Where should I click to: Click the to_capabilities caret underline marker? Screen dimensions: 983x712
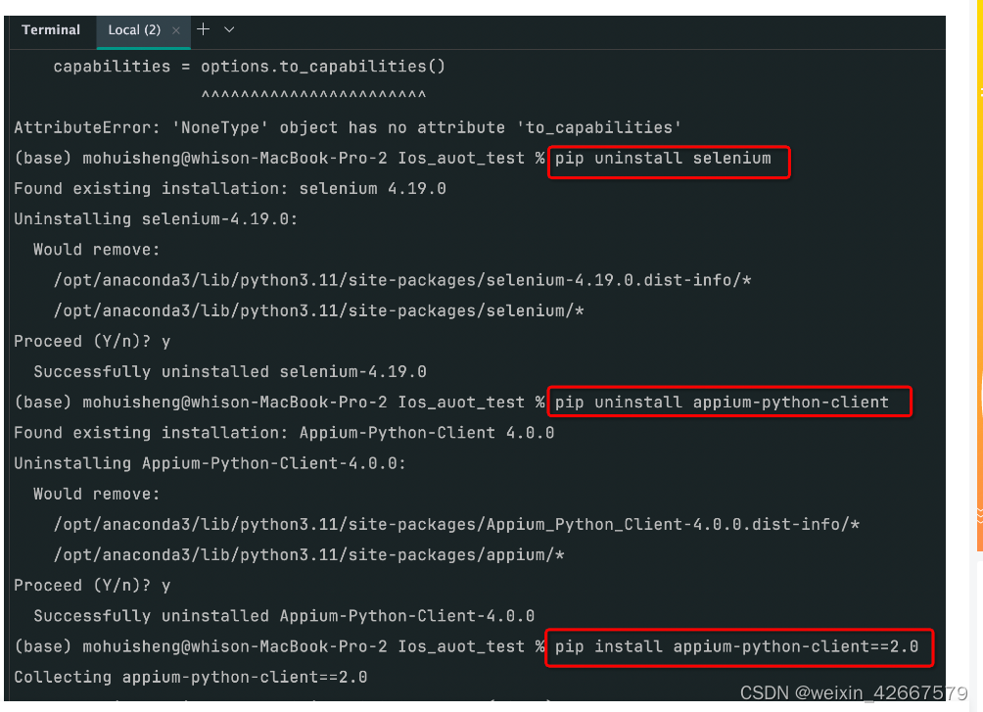coord(313,94)
